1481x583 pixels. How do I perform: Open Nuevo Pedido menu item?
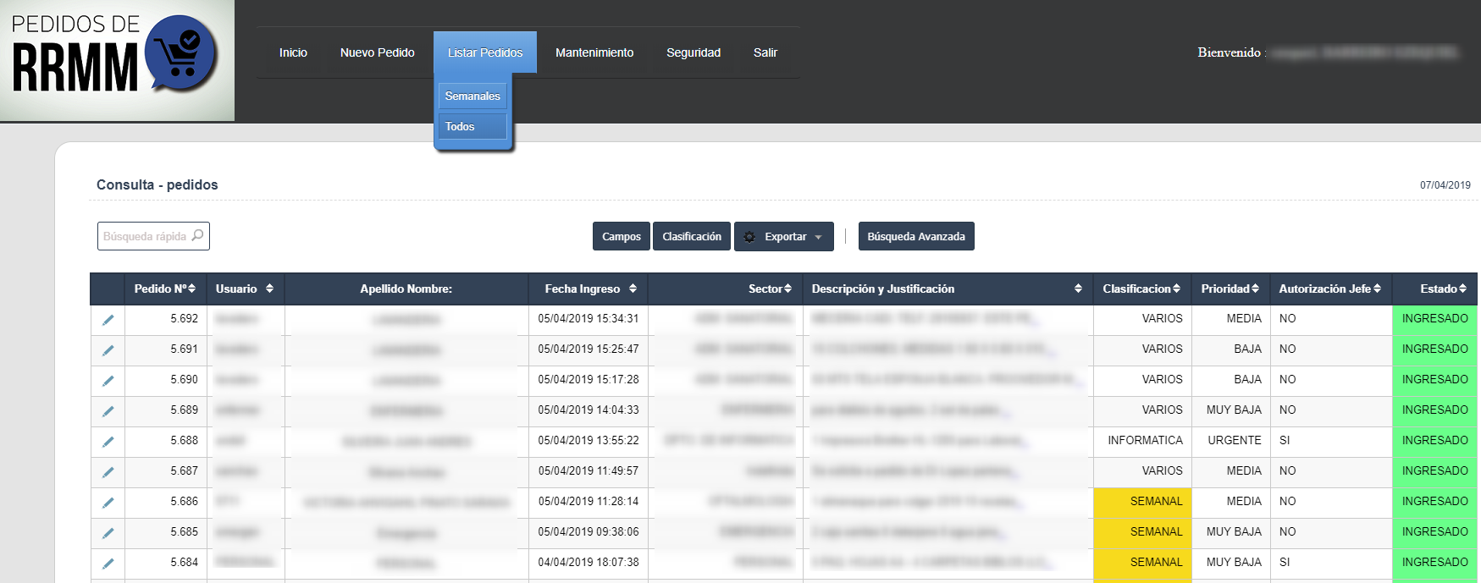coord(378,52)
